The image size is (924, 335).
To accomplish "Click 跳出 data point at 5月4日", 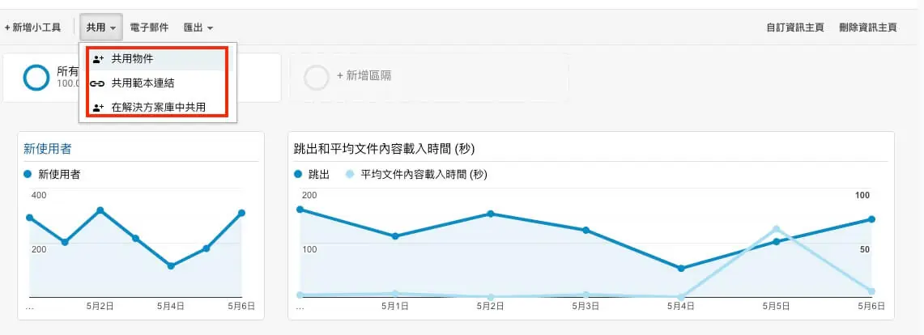I will tap(681, 268).
